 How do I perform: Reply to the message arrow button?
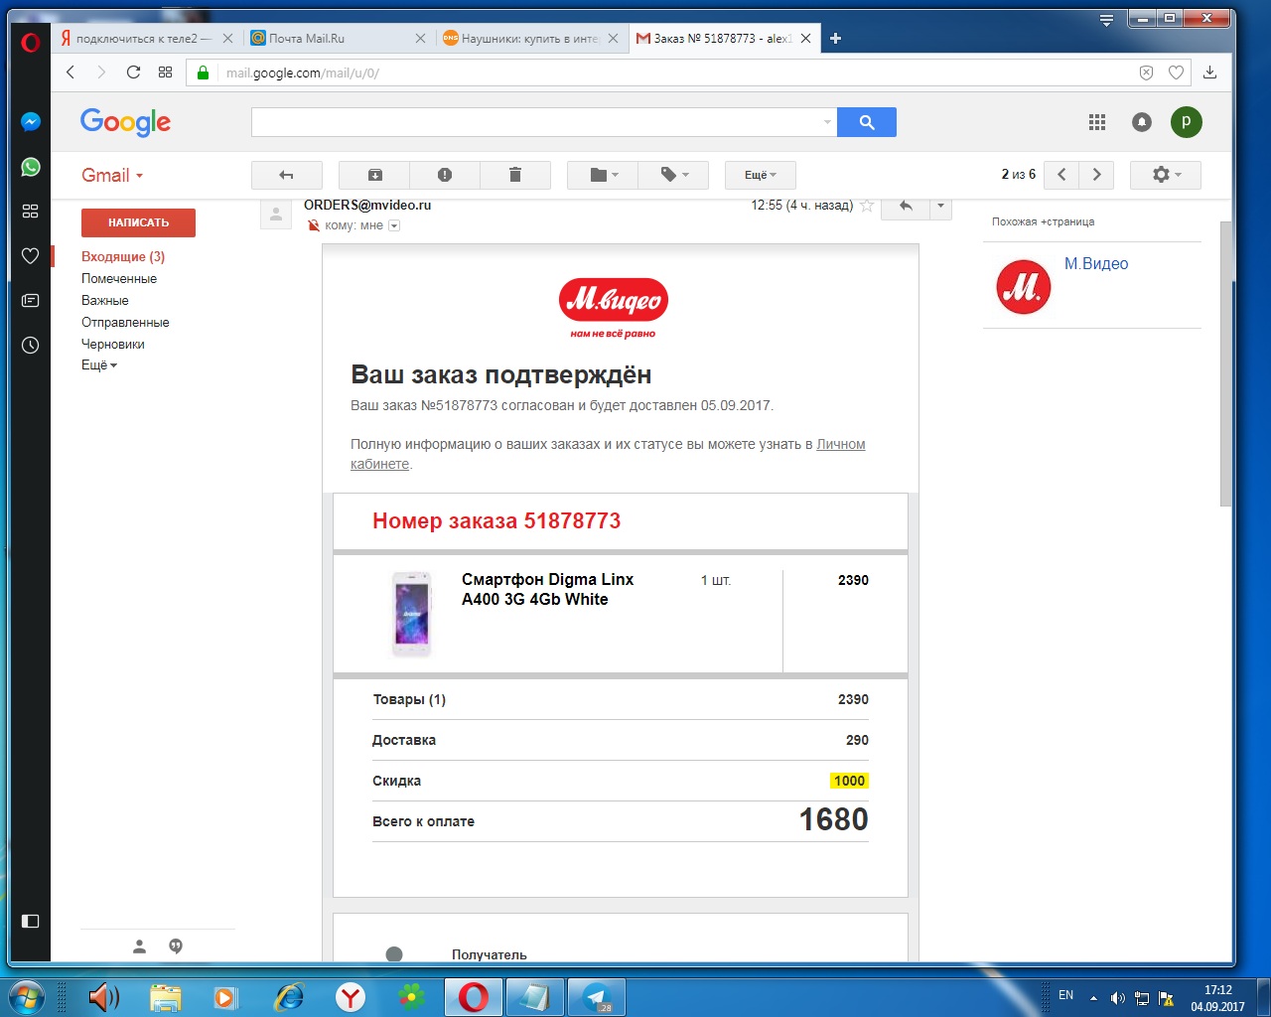point(906,206)
